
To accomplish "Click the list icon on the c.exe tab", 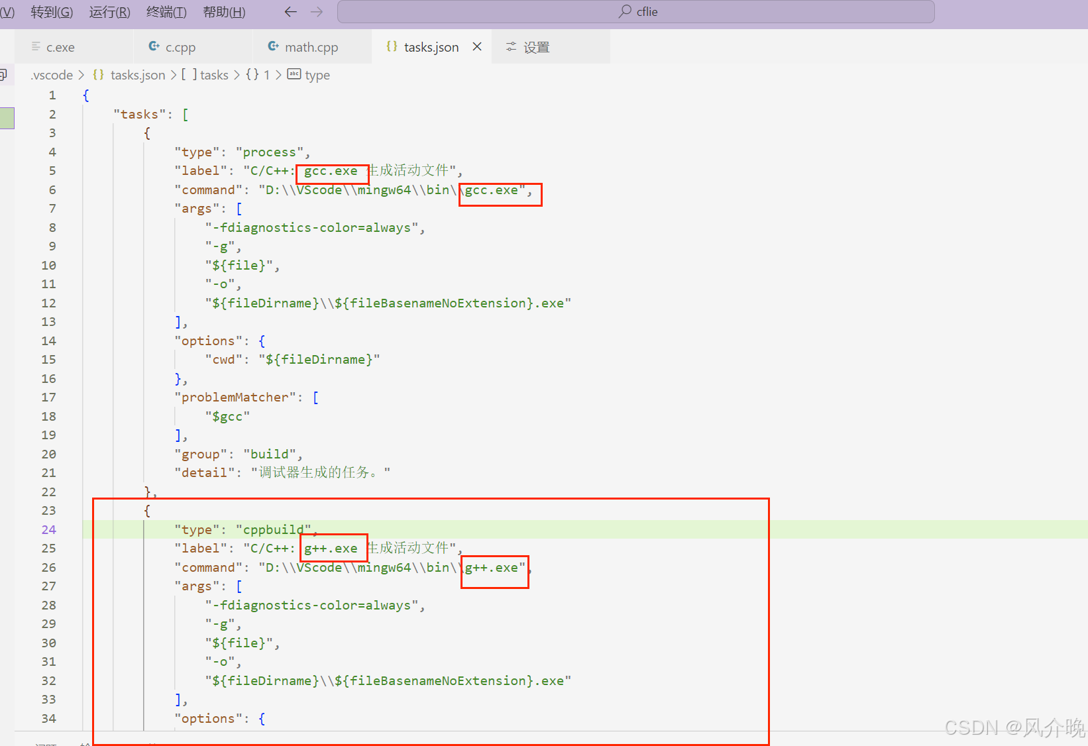I will pyautogui.click(x=36, y=46).
